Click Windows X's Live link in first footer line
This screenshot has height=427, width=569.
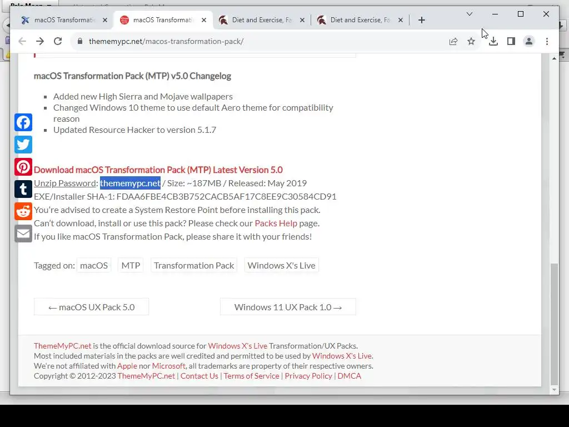coord(237,346)
